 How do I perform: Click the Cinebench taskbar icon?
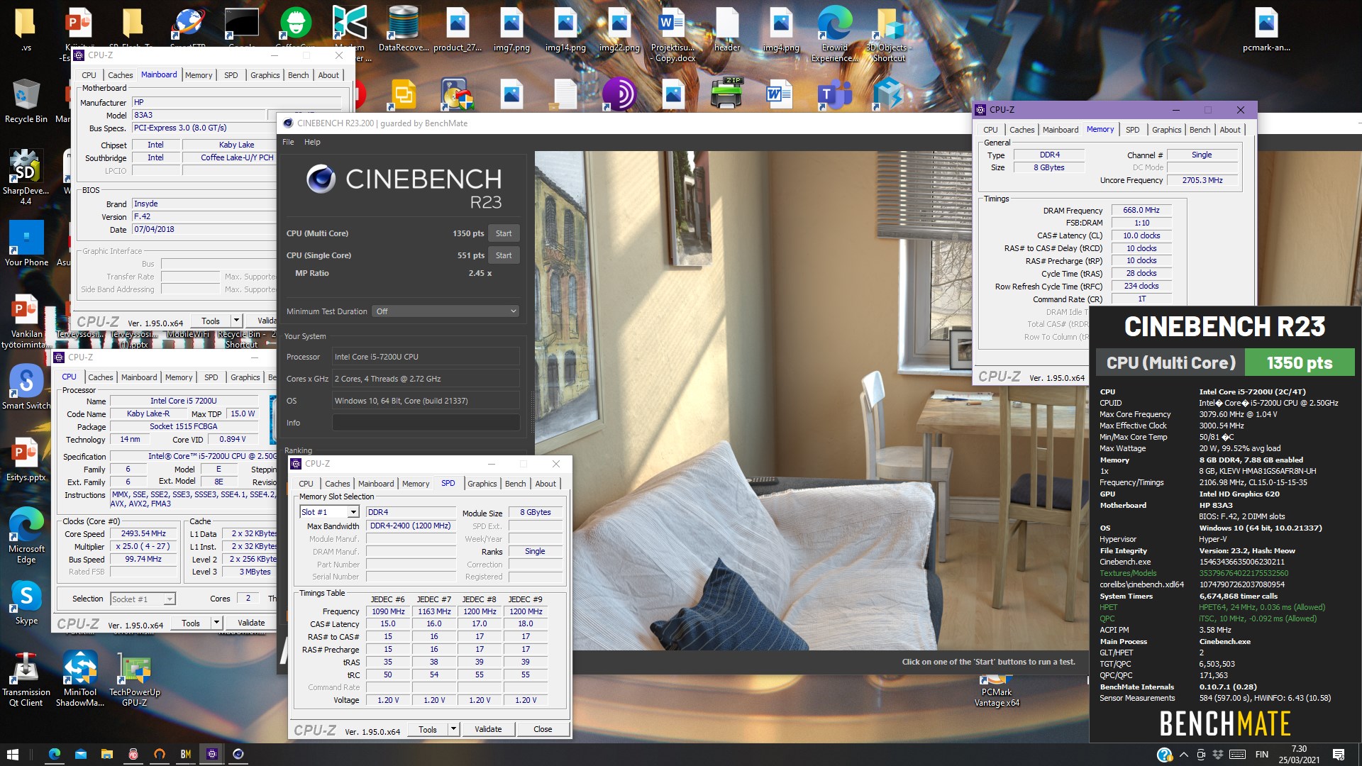(238, 754)
